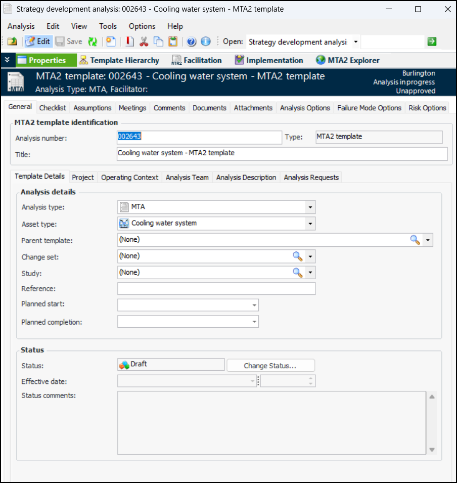Open the MTA2 Explorer view
Image resolution: width=457 pixels, height=483 pixels.
[347, 60]
